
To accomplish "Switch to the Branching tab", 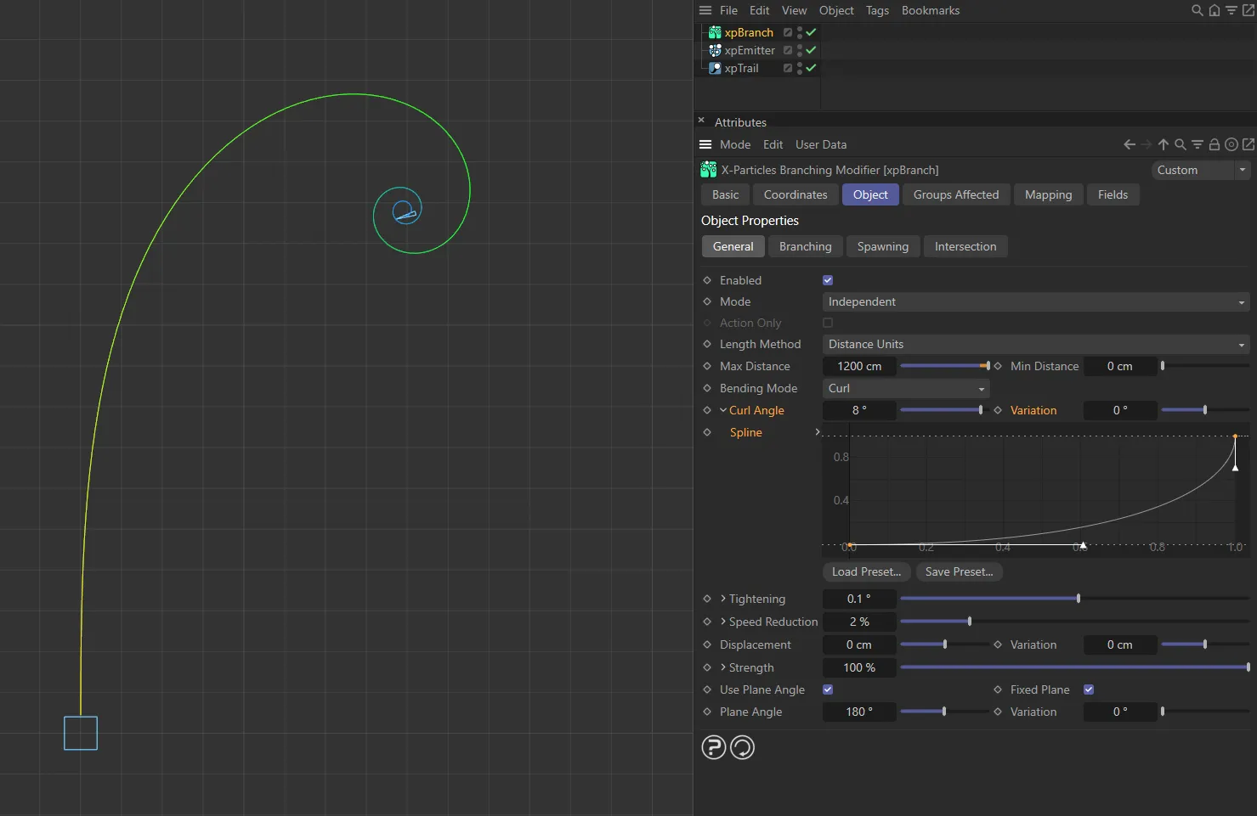I will (805, 246).
